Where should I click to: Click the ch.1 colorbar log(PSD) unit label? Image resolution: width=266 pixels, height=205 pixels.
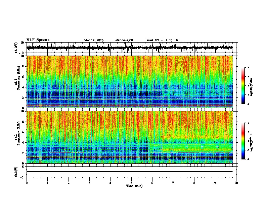point(252,87)
